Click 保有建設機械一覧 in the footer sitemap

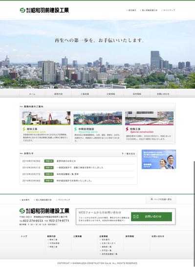(x=109, y=254)
